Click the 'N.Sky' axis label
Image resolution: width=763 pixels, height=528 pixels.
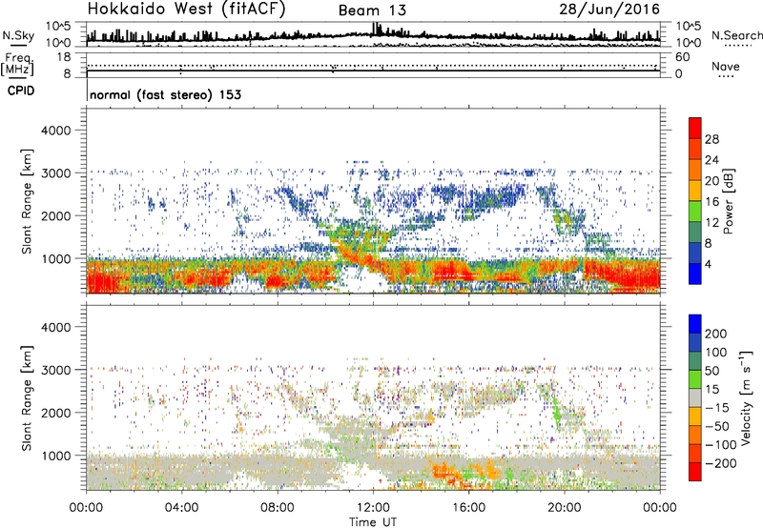coord(18,35)
